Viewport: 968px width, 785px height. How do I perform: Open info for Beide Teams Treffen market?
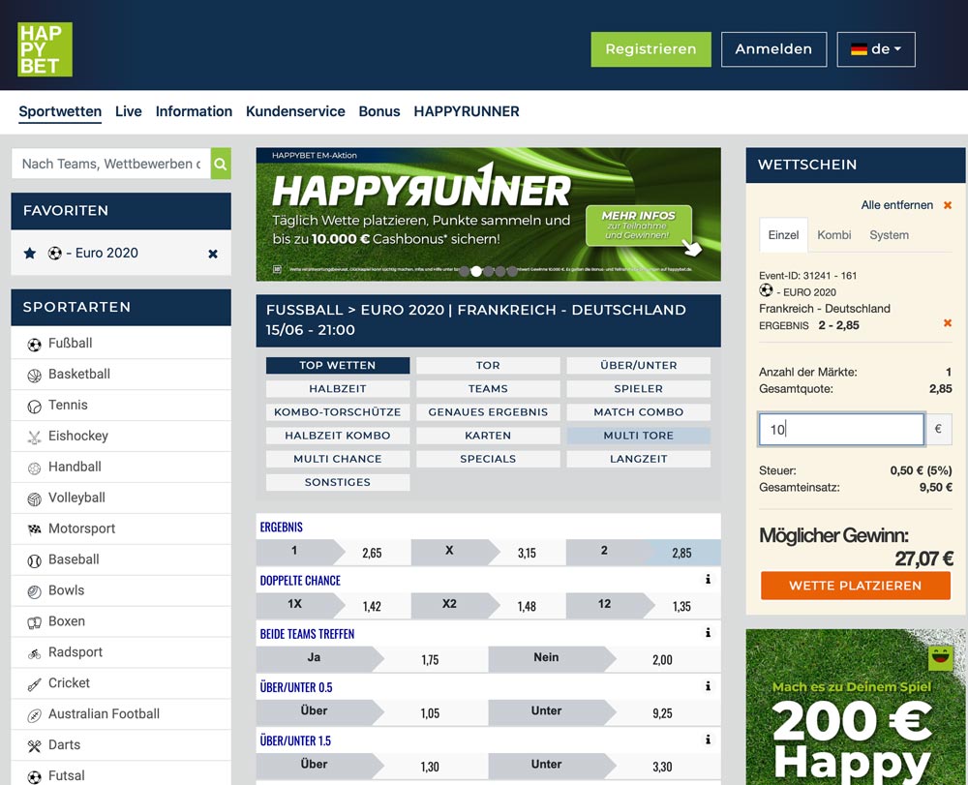(709, 633)
